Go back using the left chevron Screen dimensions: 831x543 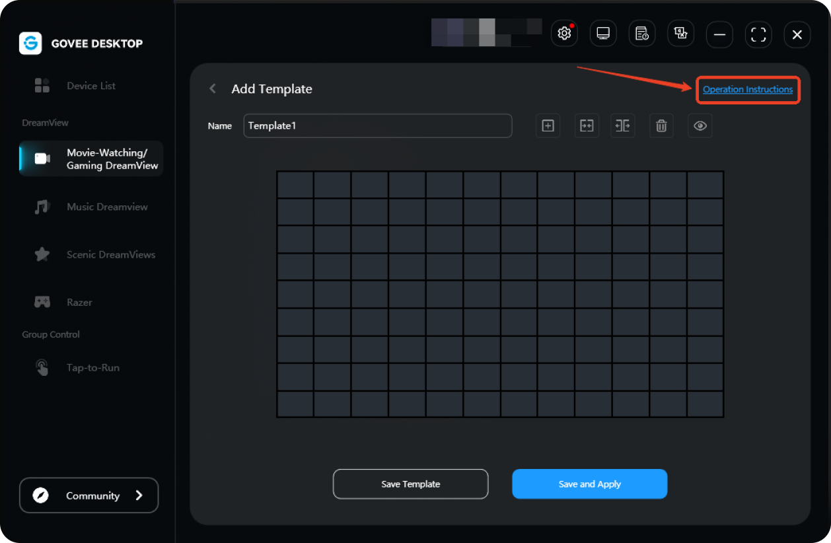(x=213, y=89)
